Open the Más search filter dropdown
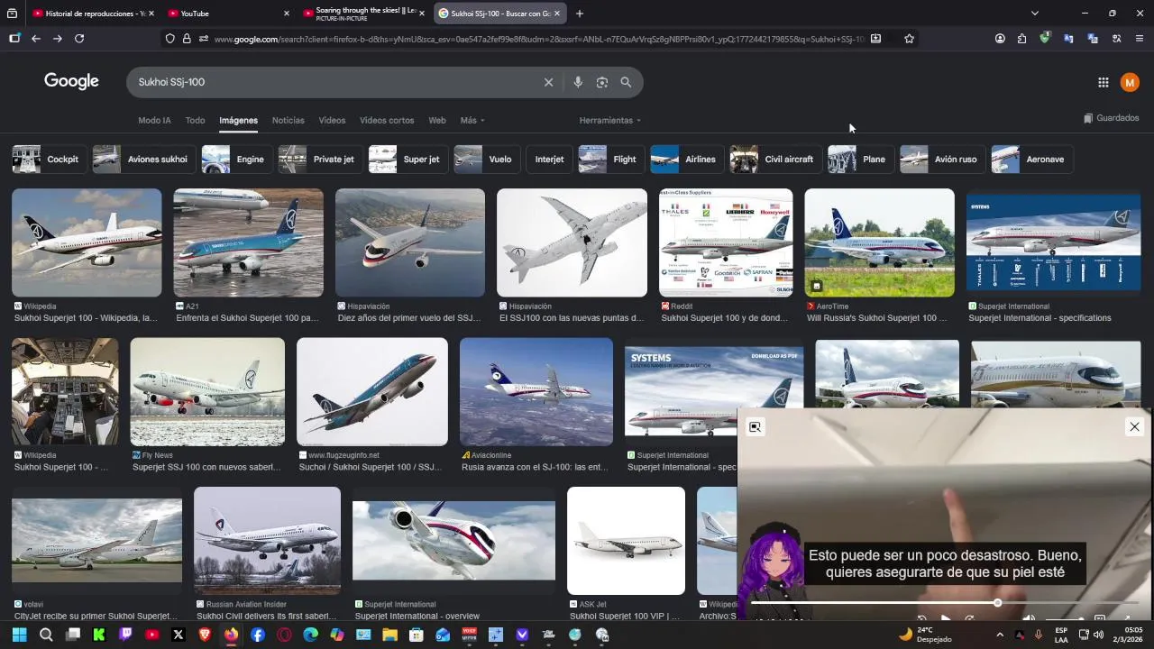The width and height of the screenshot is (1154, 649). click(472, 120)
